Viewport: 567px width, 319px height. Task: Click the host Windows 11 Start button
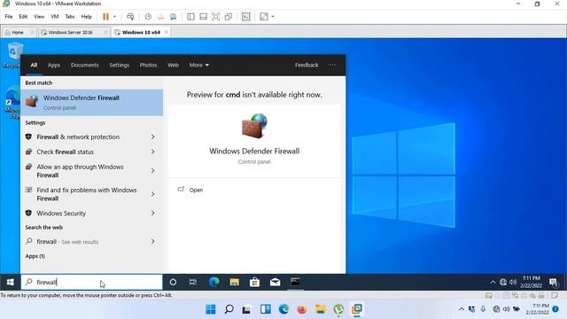click(211, 309)
